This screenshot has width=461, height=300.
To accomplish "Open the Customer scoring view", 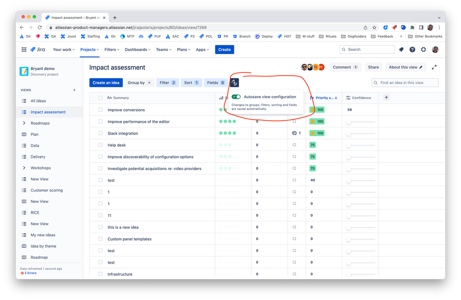I will pos(47,190).
